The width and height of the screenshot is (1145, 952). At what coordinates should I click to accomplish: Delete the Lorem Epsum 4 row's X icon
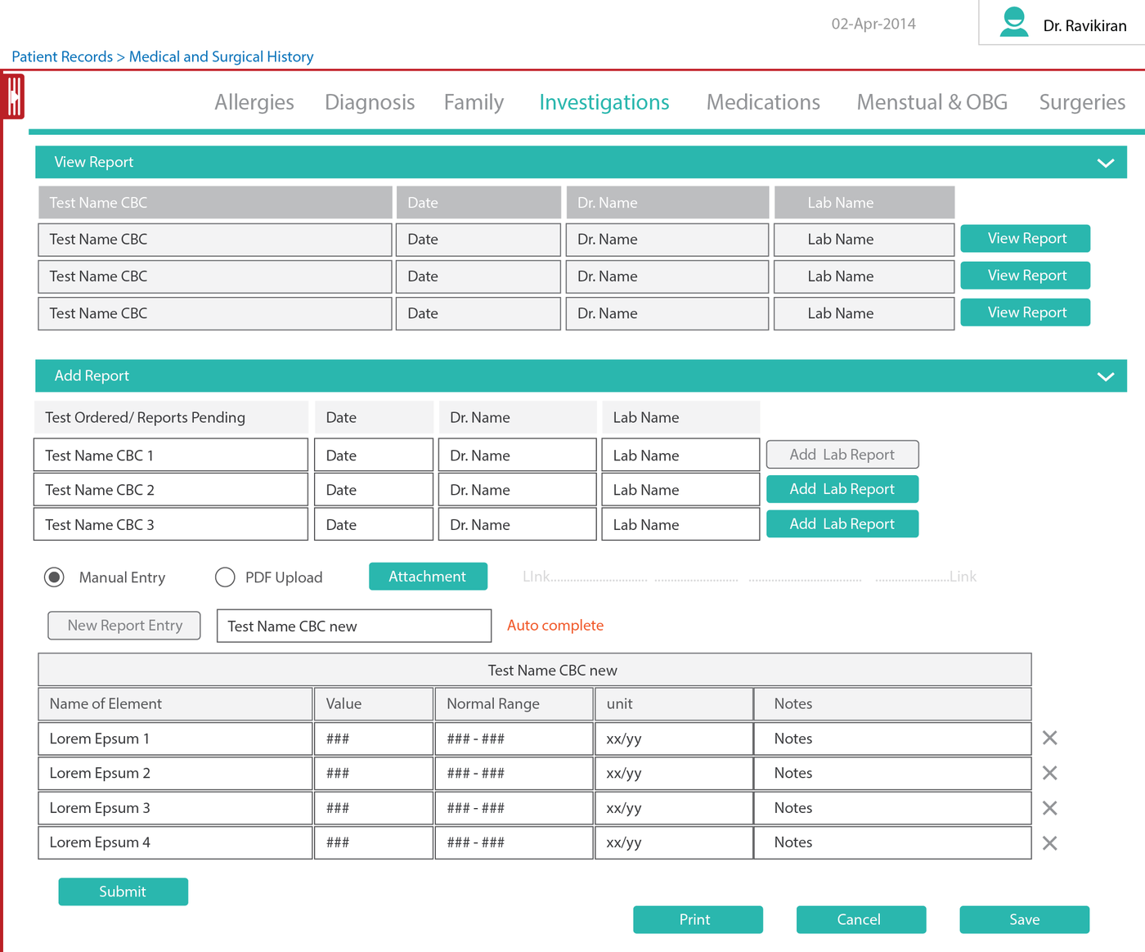[1050, 842]
